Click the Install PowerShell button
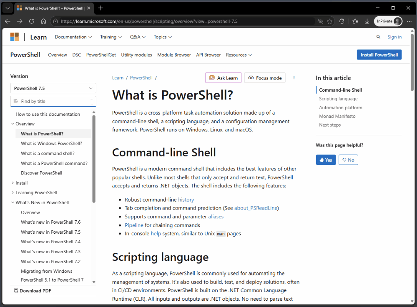Viewport: 417px width, 307px height. [379, 55]
